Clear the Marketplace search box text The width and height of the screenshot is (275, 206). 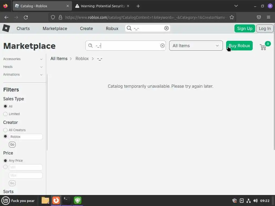point(162,46)
